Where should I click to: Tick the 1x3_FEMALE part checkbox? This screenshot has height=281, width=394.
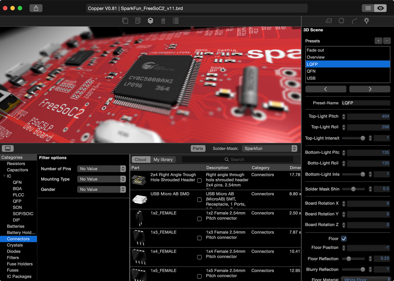pyautogui.click(x=199, y=238)
